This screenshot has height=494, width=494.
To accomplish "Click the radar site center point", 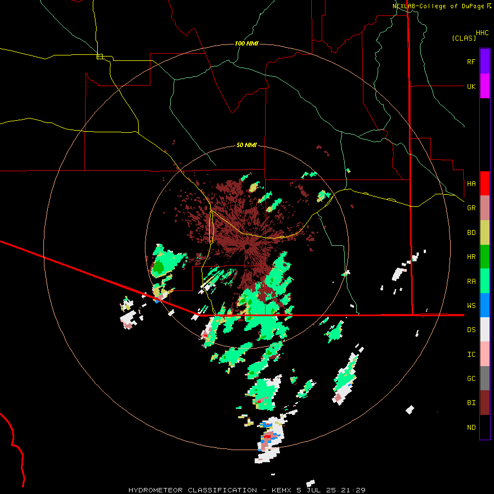I will pos(247,246).
